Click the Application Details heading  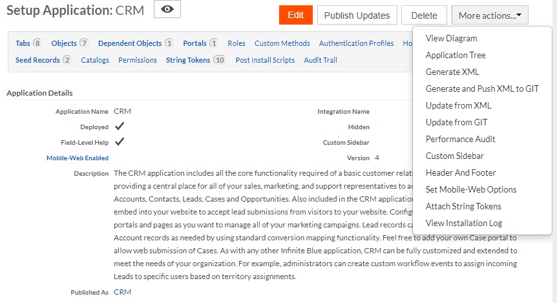click(39, 93)
